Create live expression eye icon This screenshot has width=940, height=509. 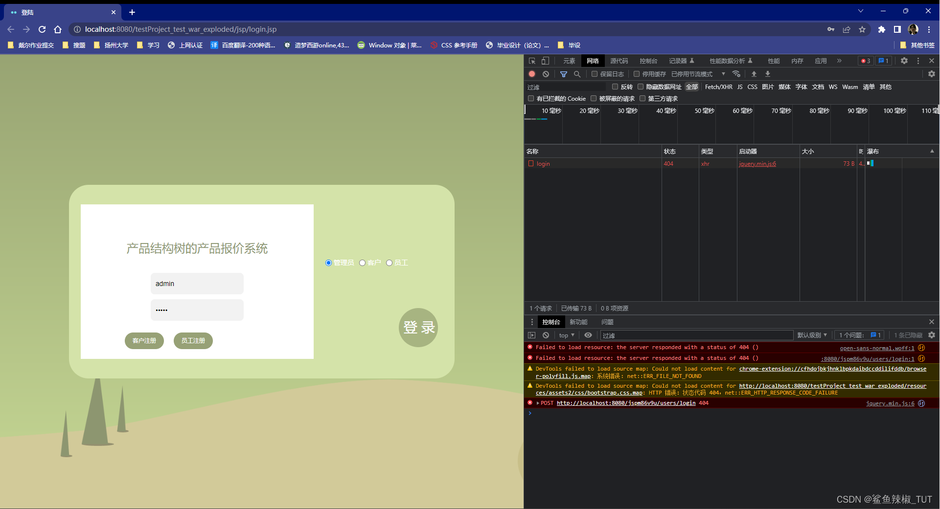(588, 335)
